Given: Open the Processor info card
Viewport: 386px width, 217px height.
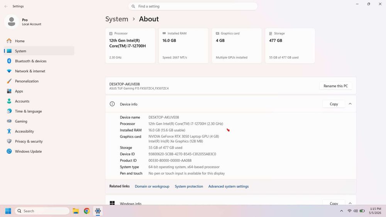Looking at the screenshot, I should tap(130, 46).
